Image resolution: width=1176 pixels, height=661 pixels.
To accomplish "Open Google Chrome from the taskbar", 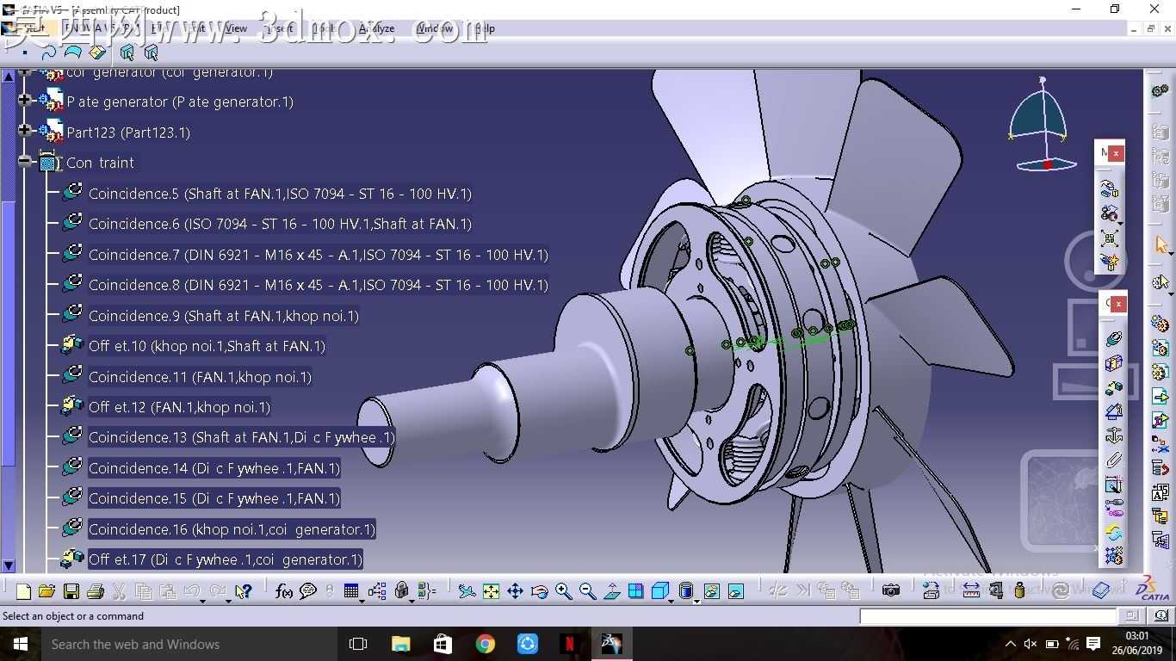I will pos(486,644).
